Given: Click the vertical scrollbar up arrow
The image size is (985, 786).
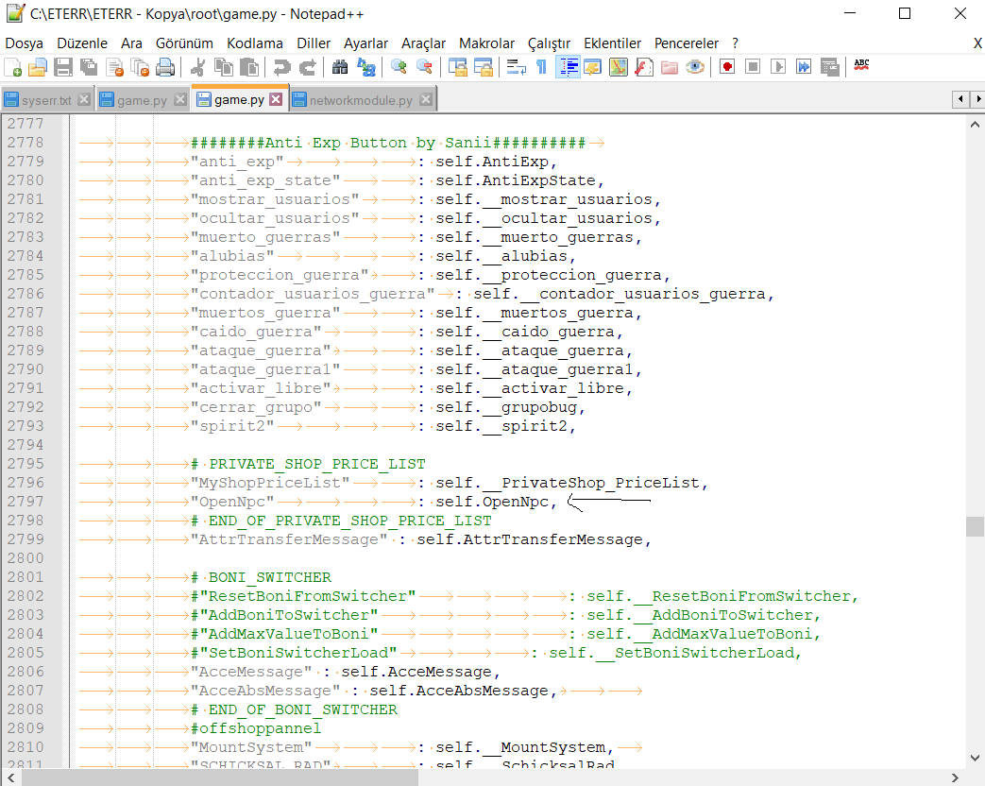Looking at the screenshot, I should 975,125.
